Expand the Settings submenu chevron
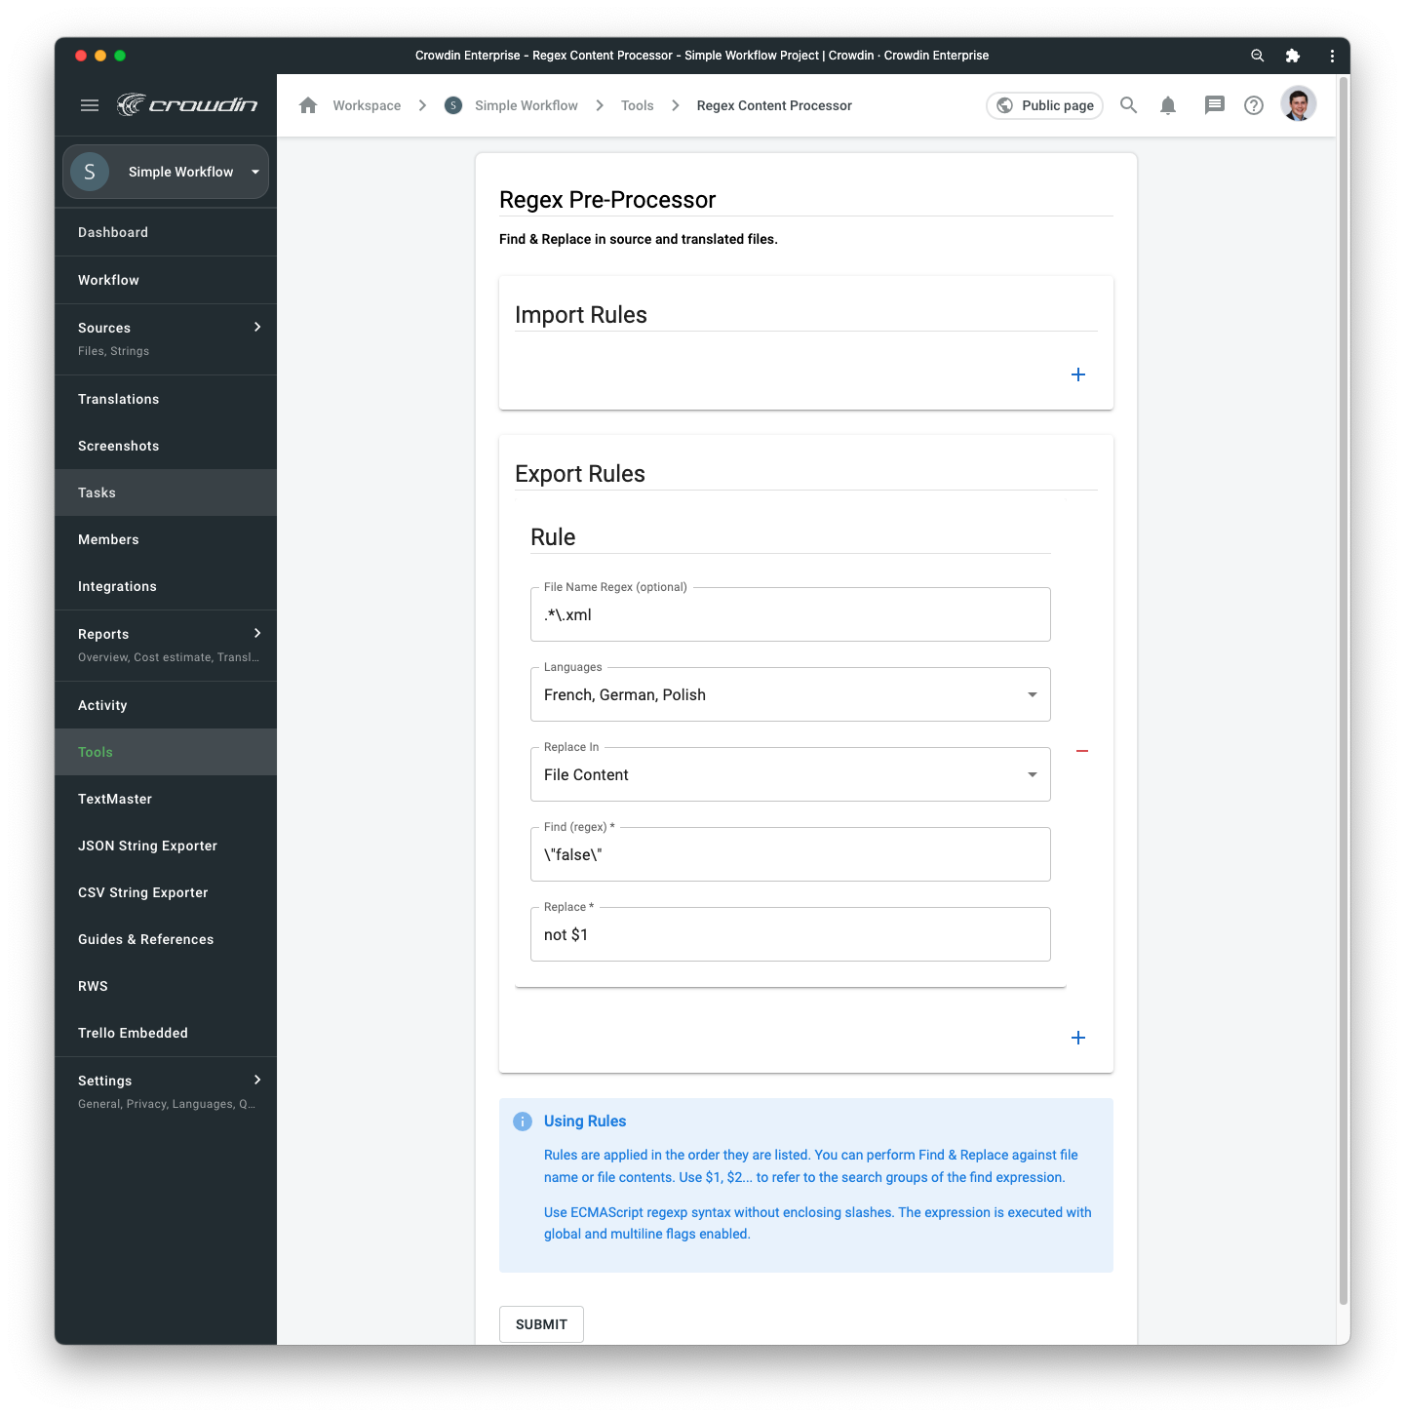This screenshot has height=1417, width=1405. tap(257, 1080)
